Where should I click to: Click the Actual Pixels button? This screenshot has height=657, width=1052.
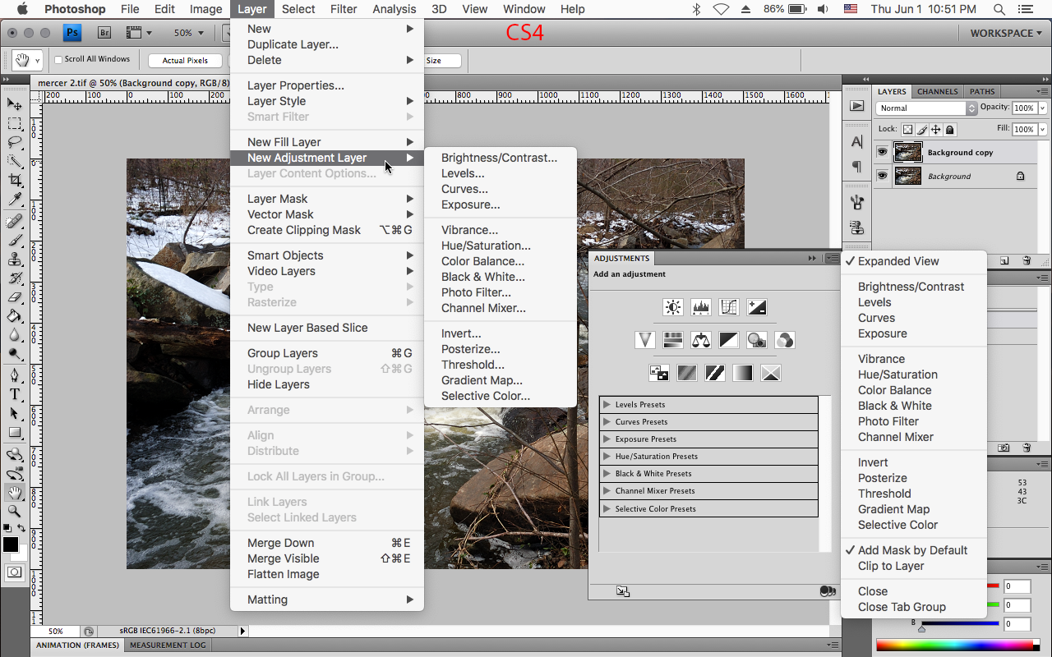pyautogui.click(x=184, y=59)
